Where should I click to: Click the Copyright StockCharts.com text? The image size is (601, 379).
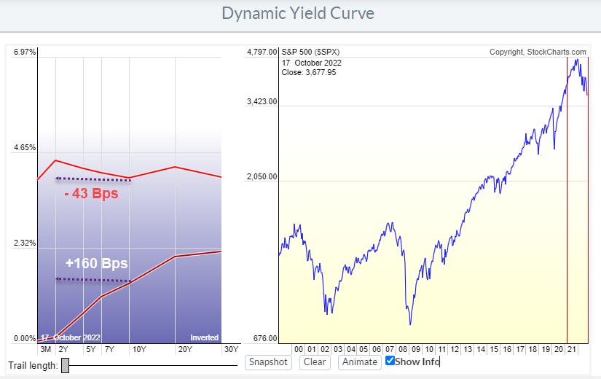click(x=538, y=52)
